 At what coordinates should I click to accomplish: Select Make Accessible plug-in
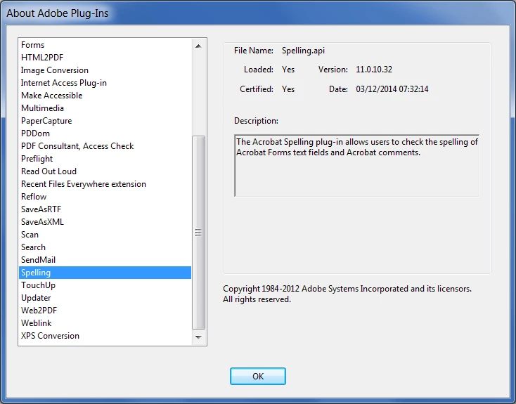(x=105, y=96)
